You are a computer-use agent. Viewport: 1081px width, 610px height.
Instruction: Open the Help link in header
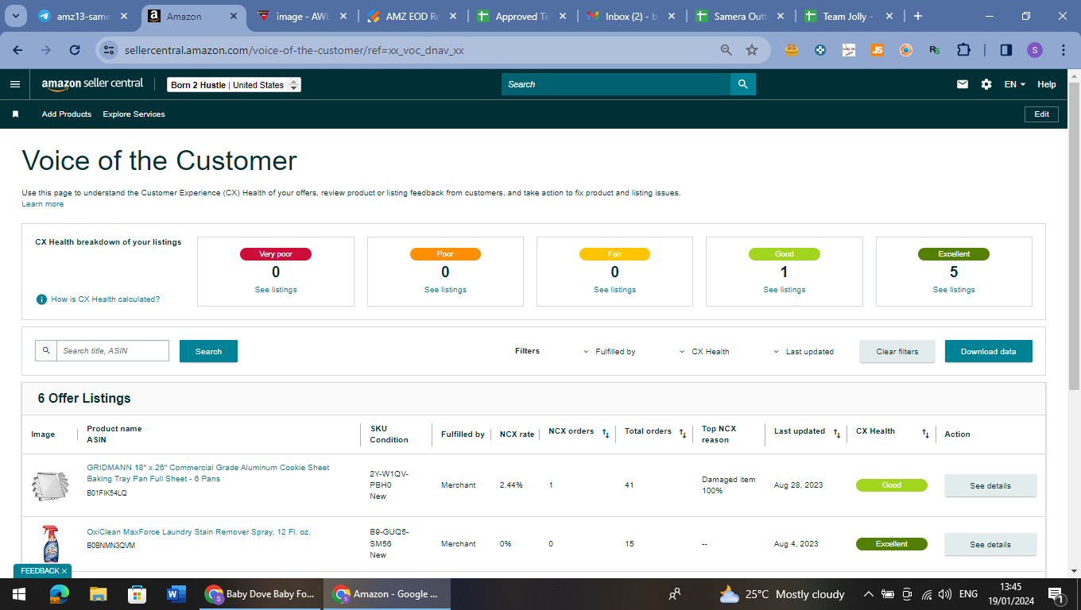[x=1047, y=84]
